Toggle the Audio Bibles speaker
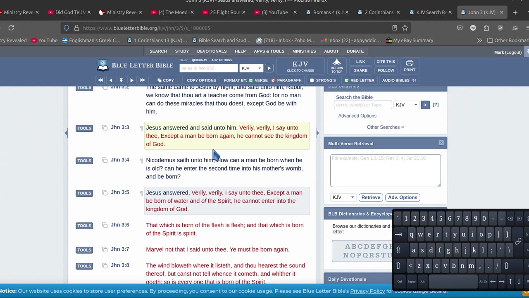The image size is (529, 298). pos(414,80)
